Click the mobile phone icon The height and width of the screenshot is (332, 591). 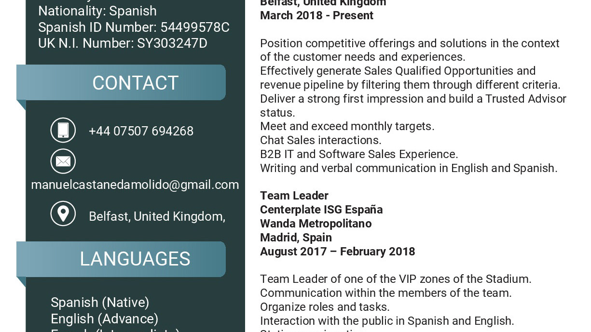63,130
